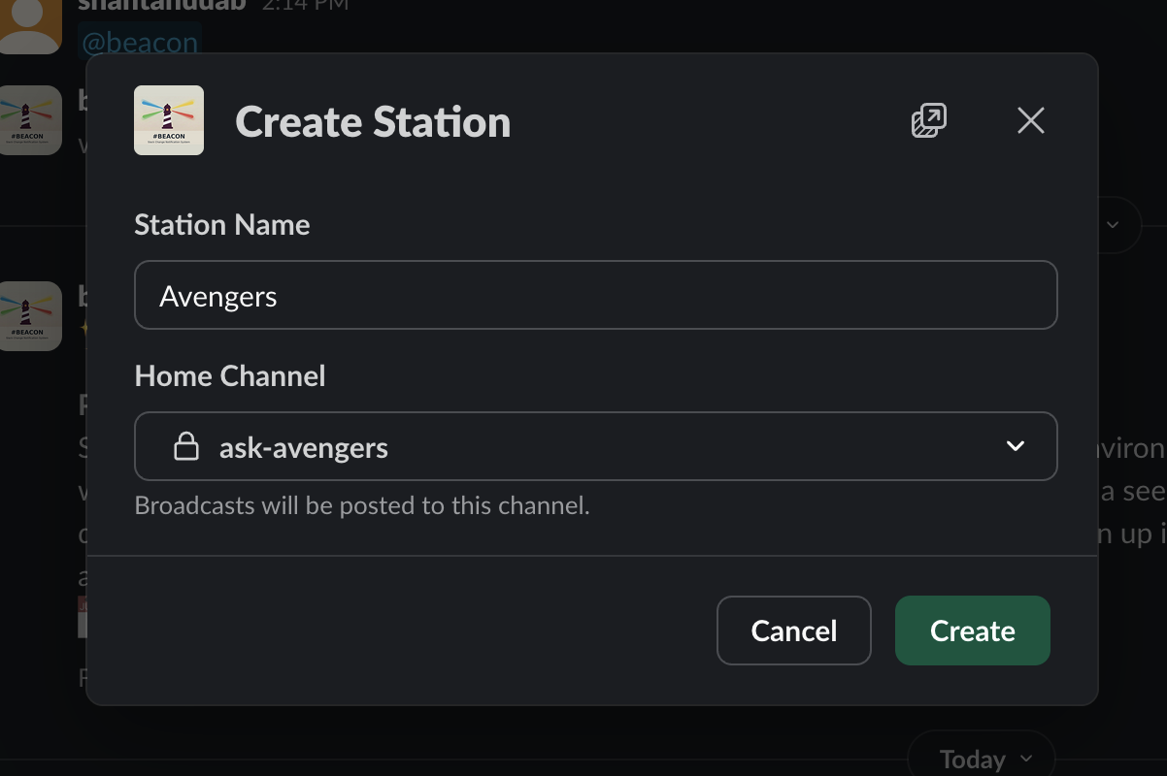Click the broadcasts helper text below the channel selector
The width and height of the screenshot is (1167, 776).
[362, 504]
